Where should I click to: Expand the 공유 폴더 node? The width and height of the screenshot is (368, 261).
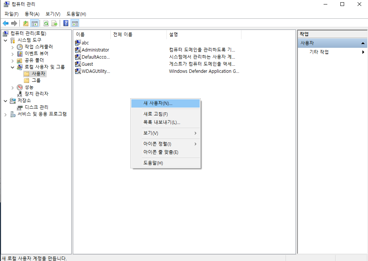click(x=12, y=61)
